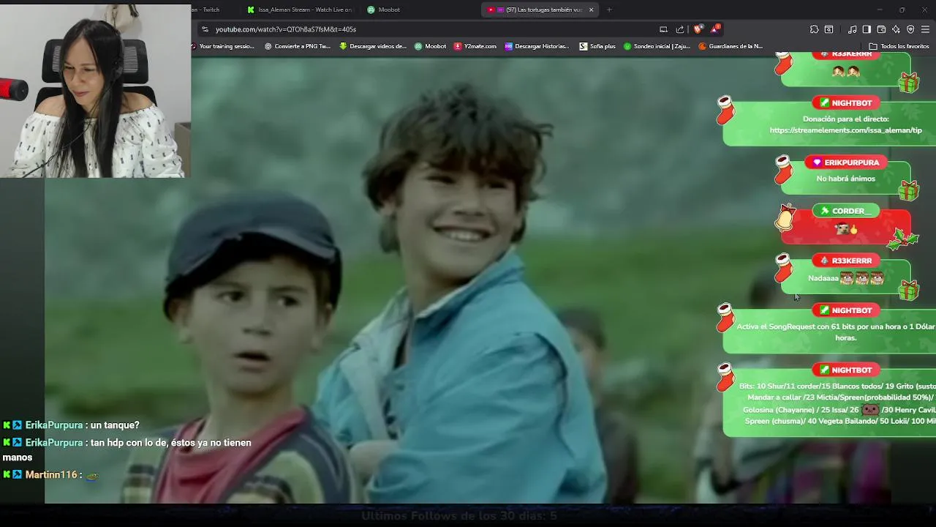The width and height of the screenshot is (936, 527).
Task: Open Descargar Historias... bookmark
Action: pyautogui.click(x=537, y=46)
